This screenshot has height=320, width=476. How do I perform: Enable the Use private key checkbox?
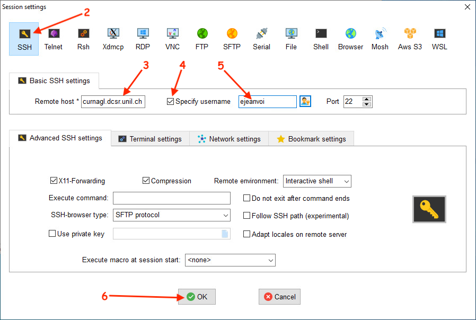[x=52, y=234]
